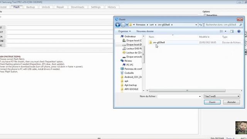Switch to the Repair tab

click(x=60, y=7)
